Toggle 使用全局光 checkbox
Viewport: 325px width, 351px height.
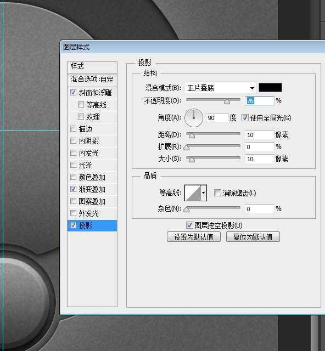[x=245, y=118]
